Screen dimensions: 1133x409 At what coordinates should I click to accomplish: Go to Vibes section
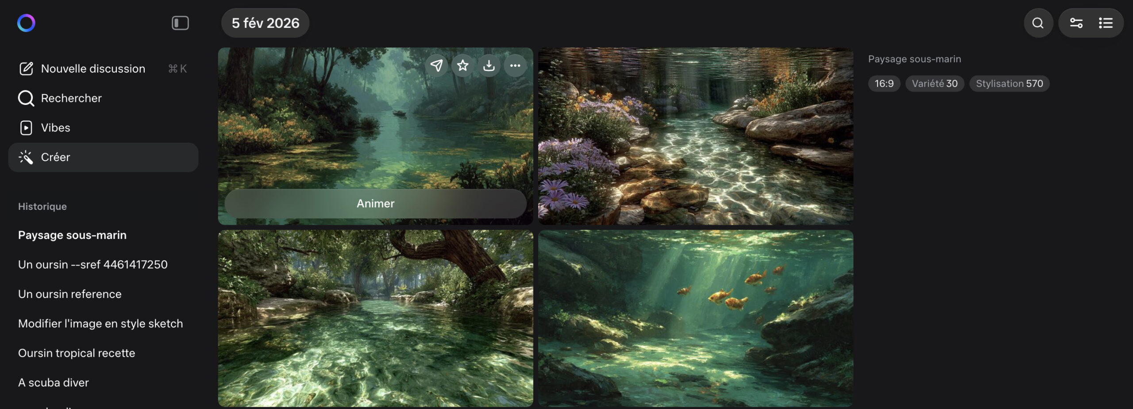[x=103, y=127]
